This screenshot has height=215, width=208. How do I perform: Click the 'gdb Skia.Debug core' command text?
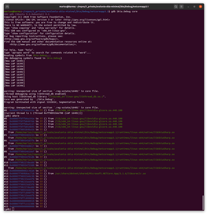(124, 12)
